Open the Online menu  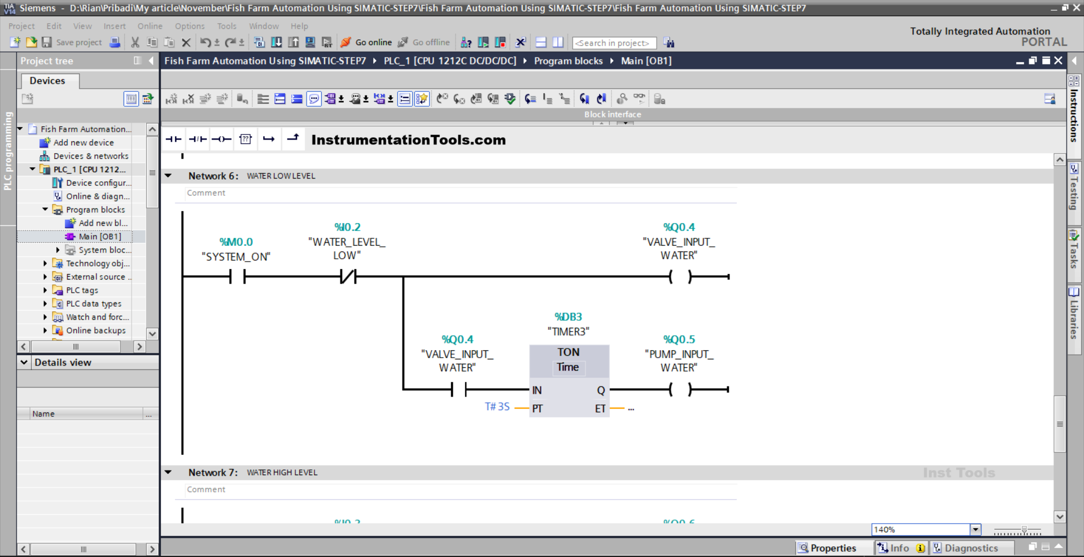pos(149,26)
